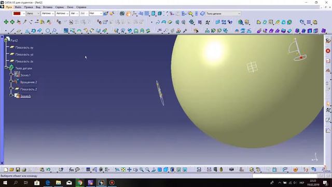Image resolution: width=332 pixels, height=187 pixels.
Task: Click the Undo arrow icon
Action: (x=48, y=170)
